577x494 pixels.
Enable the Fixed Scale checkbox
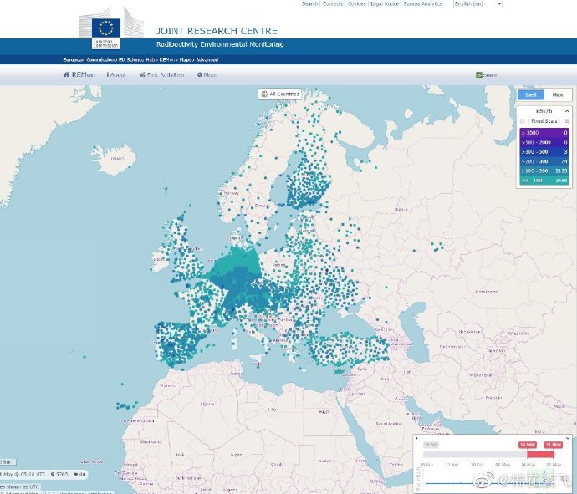523,121
